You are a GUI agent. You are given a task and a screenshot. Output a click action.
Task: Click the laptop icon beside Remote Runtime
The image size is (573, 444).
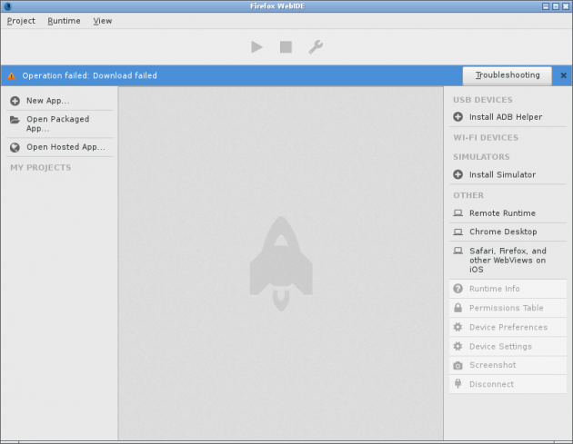pos(457,212)
